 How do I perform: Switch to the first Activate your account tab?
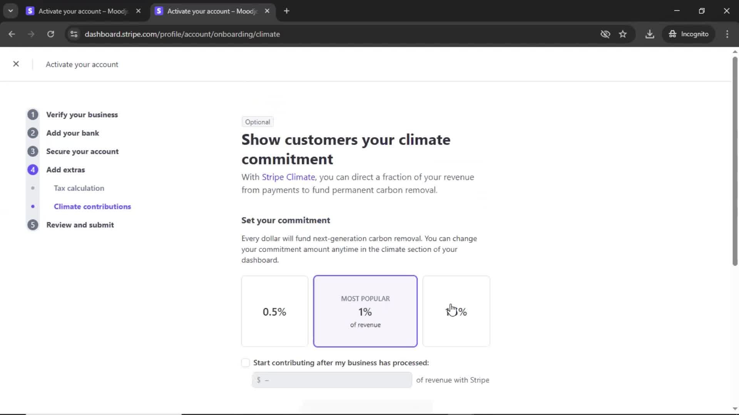83,11
